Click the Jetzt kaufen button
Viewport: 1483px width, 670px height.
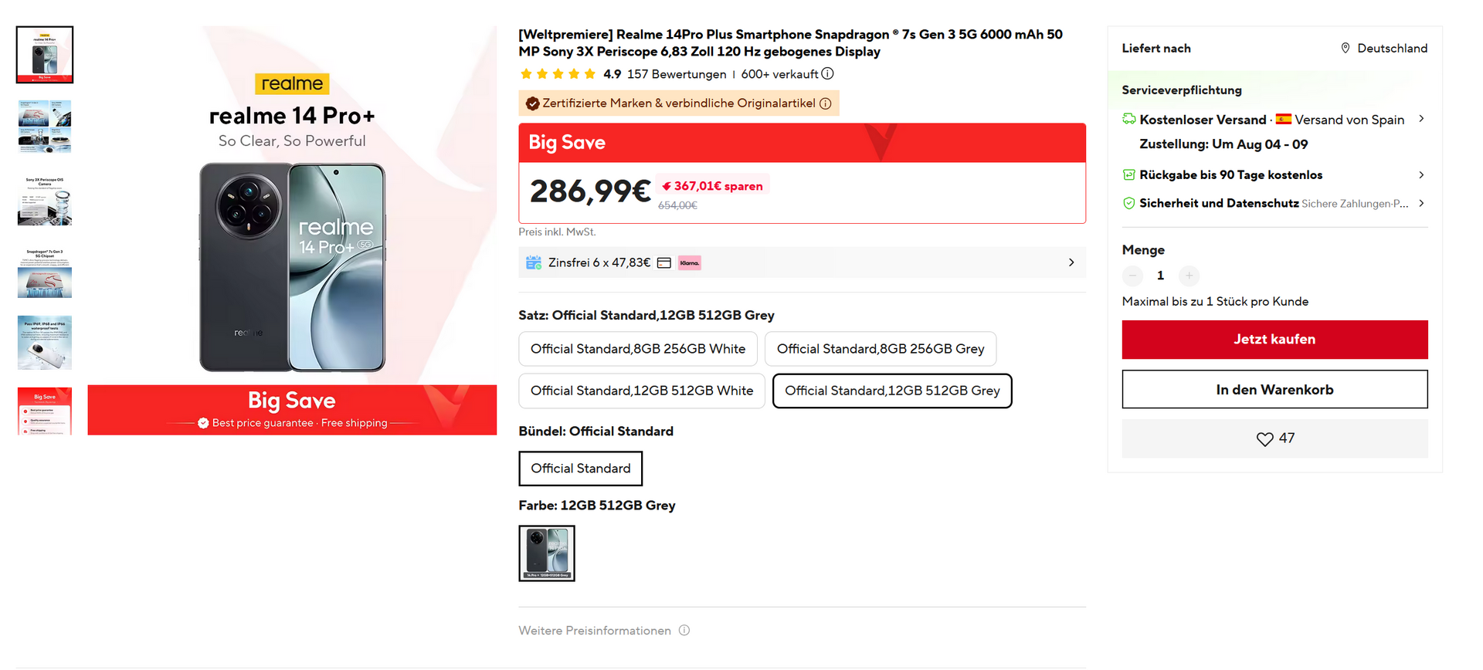tap(1274, 340)
